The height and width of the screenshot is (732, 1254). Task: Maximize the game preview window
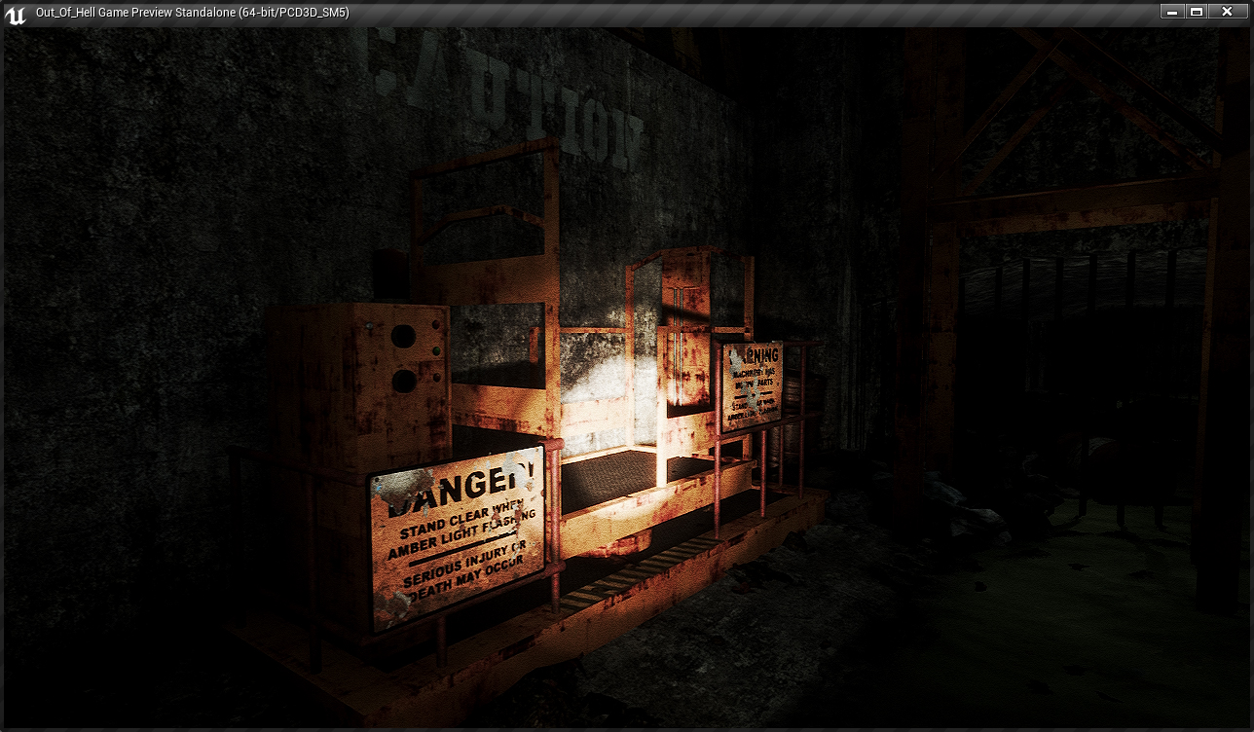[x=1197, y=12]
